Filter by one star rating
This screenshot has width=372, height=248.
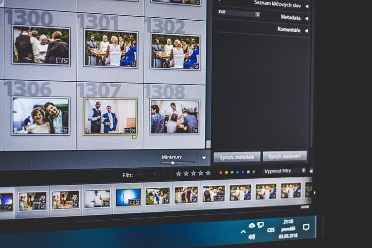tap(179, 174)
